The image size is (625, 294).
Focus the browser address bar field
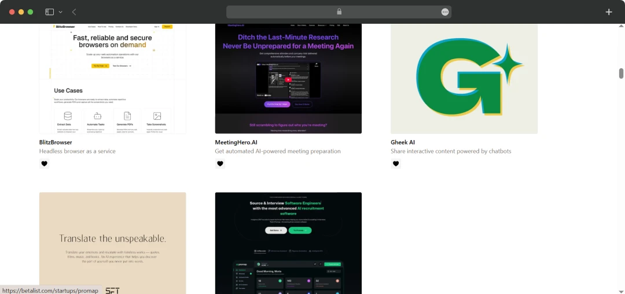pyautogui.click(x=339, y=12)
